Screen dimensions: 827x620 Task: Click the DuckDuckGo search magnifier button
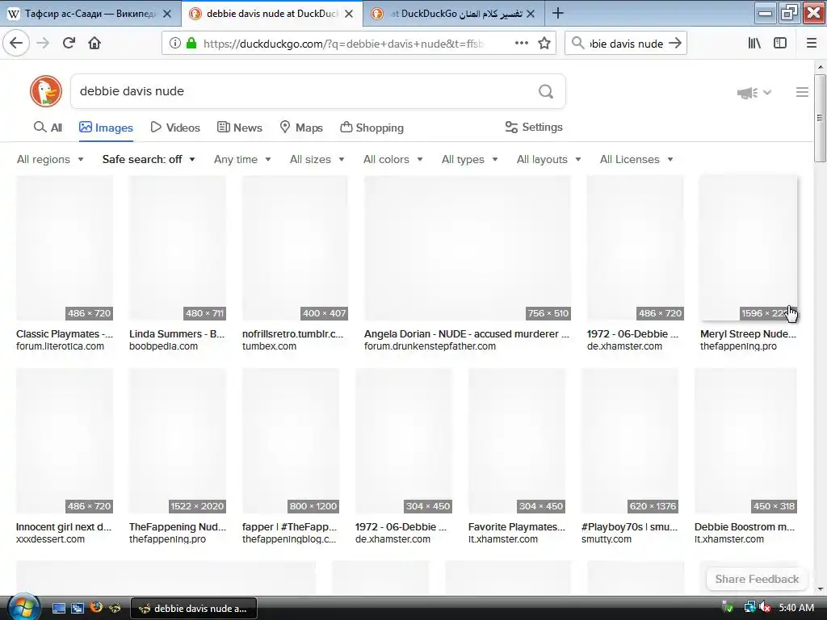click(x=546, y=92)
